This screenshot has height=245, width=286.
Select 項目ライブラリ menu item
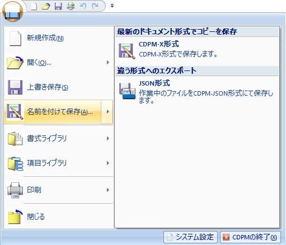pyautogui.click(x=58, y=163)
